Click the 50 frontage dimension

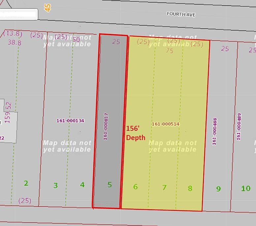point(76,40)
